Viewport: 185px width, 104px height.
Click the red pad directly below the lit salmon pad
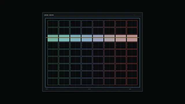pyautogui.click(x=132, y=45)
